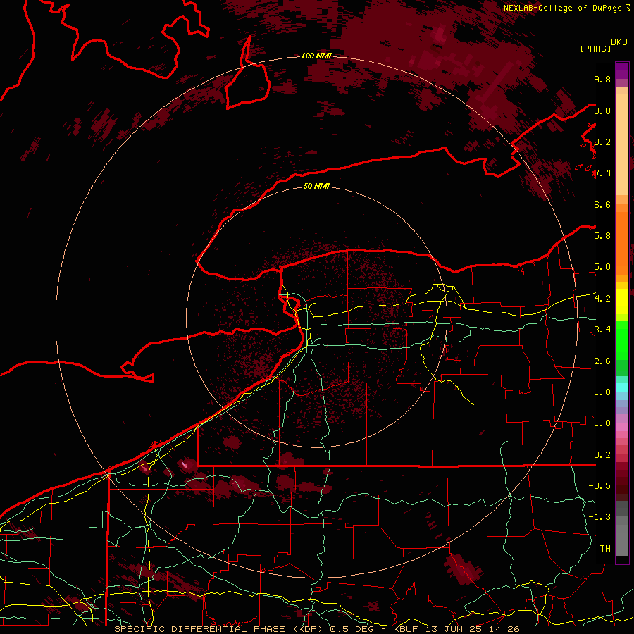Click the [PHAS] units label
The height and width of the screenshot is (634, 634).
tap(595, 49)
